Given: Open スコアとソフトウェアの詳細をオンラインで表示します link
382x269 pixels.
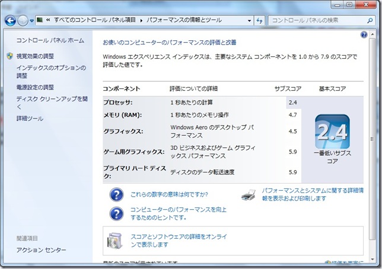Looking at the screenshot, I should 179,241.
